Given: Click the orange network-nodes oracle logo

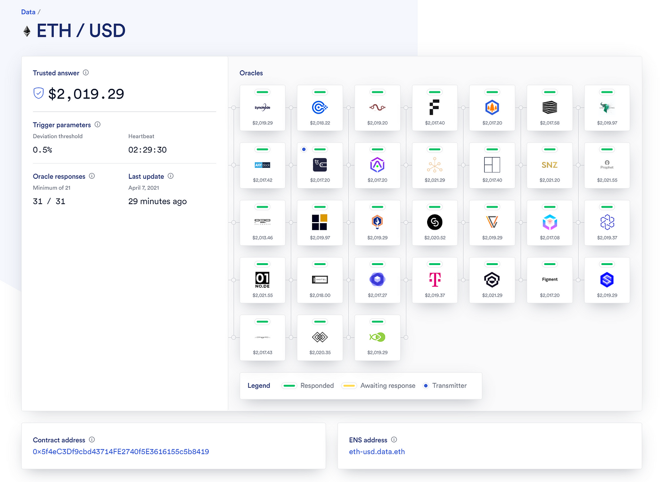Looking at the screenshot, I should [435, 165].
